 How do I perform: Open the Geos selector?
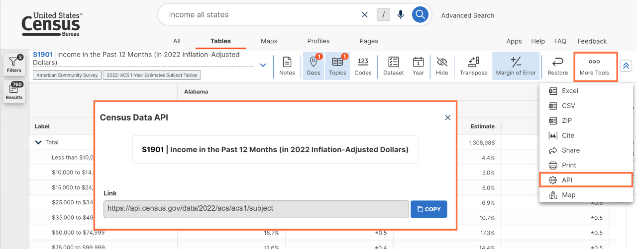pyautogui.click(x=314, y=66)
